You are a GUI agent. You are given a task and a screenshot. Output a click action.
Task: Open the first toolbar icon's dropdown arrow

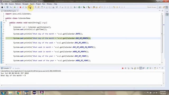coord(4,7)
